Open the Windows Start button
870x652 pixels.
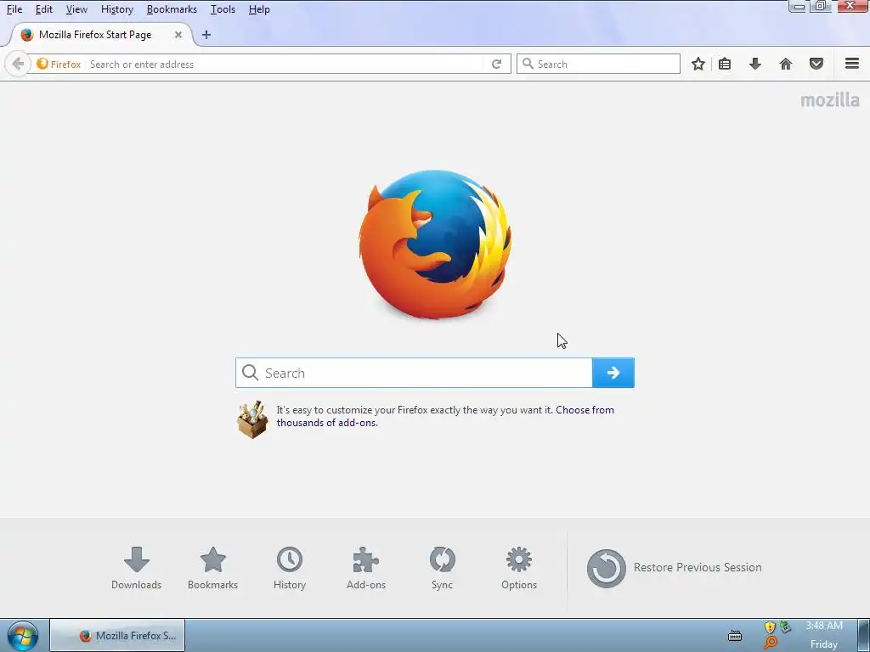(x=22, y=636)
